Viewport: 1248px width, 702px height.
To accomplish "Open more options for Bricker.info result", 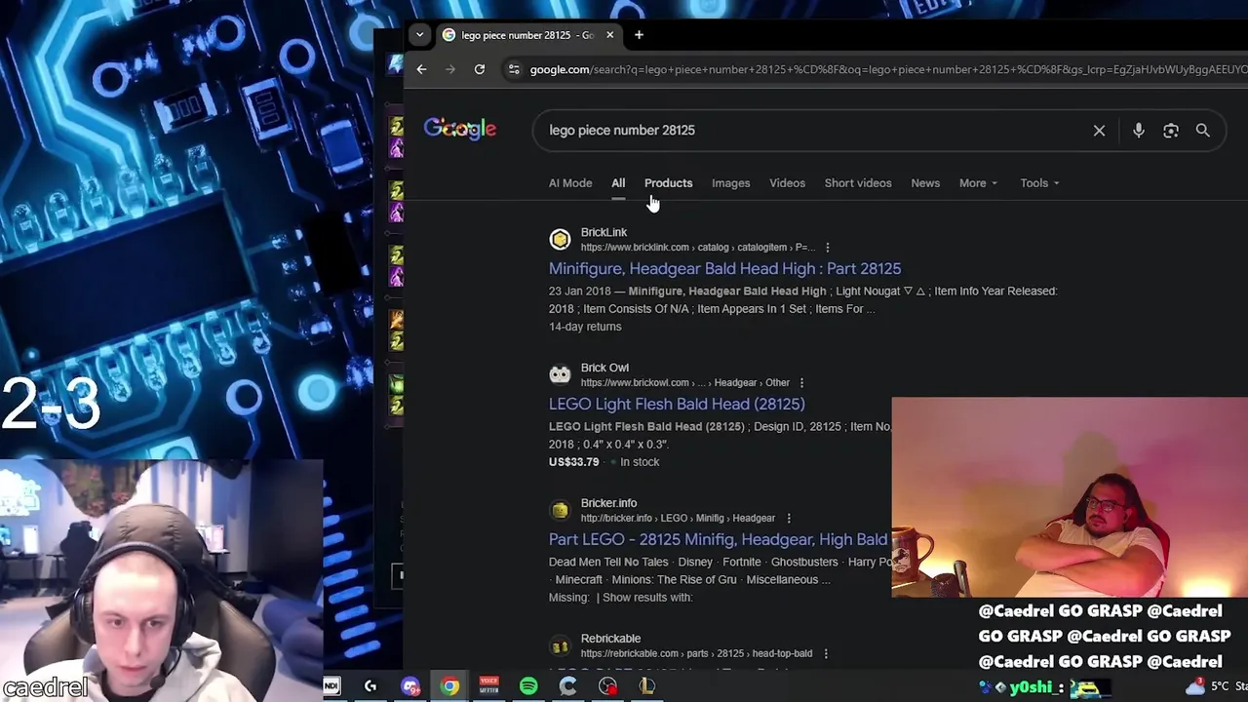I will [788, 519].
